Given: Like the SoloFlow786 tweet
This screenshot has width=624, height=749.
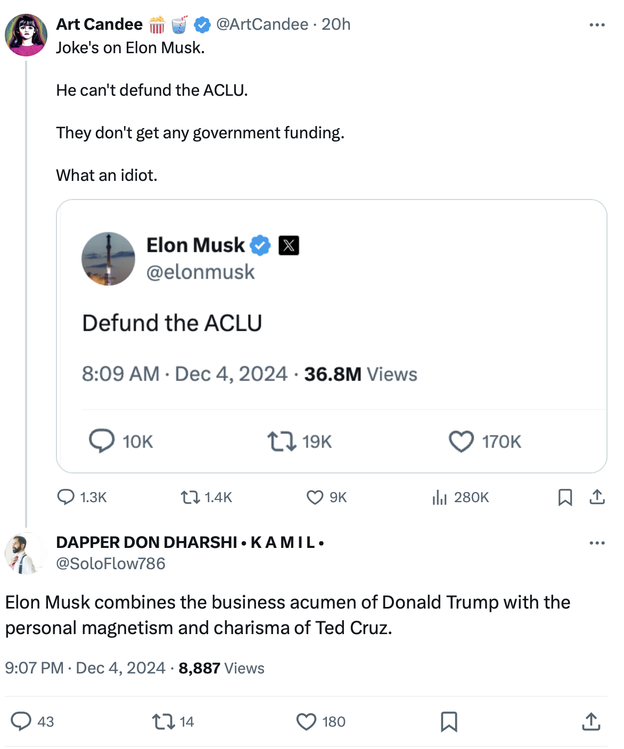Looking at the screenshot, I should [x=306, y=722].
